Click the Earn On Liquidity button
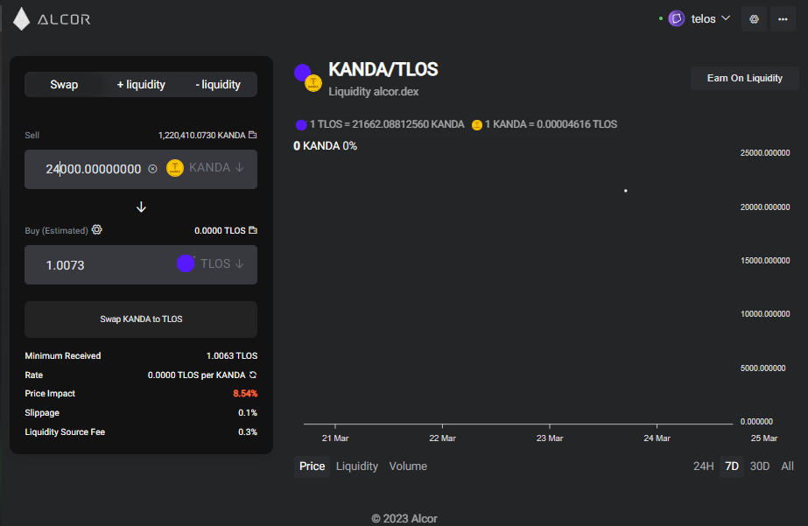Viewport: 808px width, 526px height. pyautogui.click(x=745, y=78)
